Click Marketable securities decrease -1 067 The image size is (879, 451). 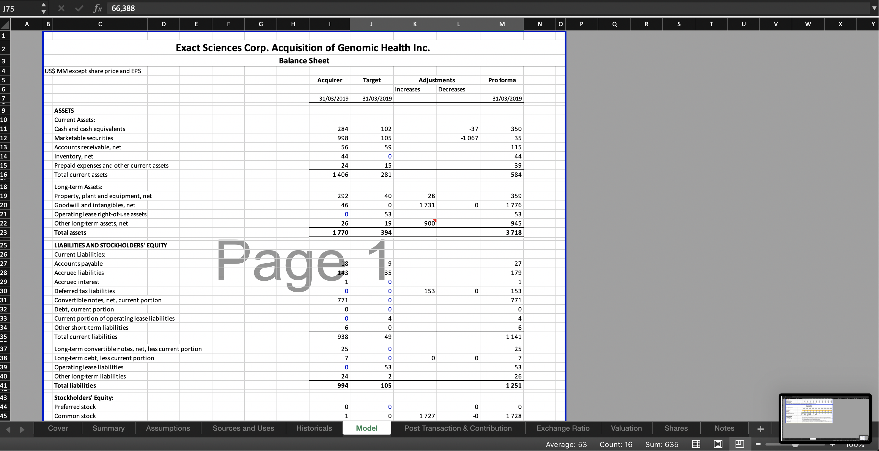point(469,138)
